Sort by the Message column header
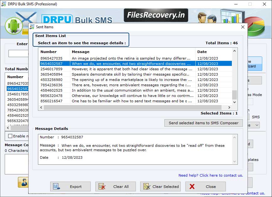Image resolution: width=272 pixels, height=197 pixels. coord(132,52)
